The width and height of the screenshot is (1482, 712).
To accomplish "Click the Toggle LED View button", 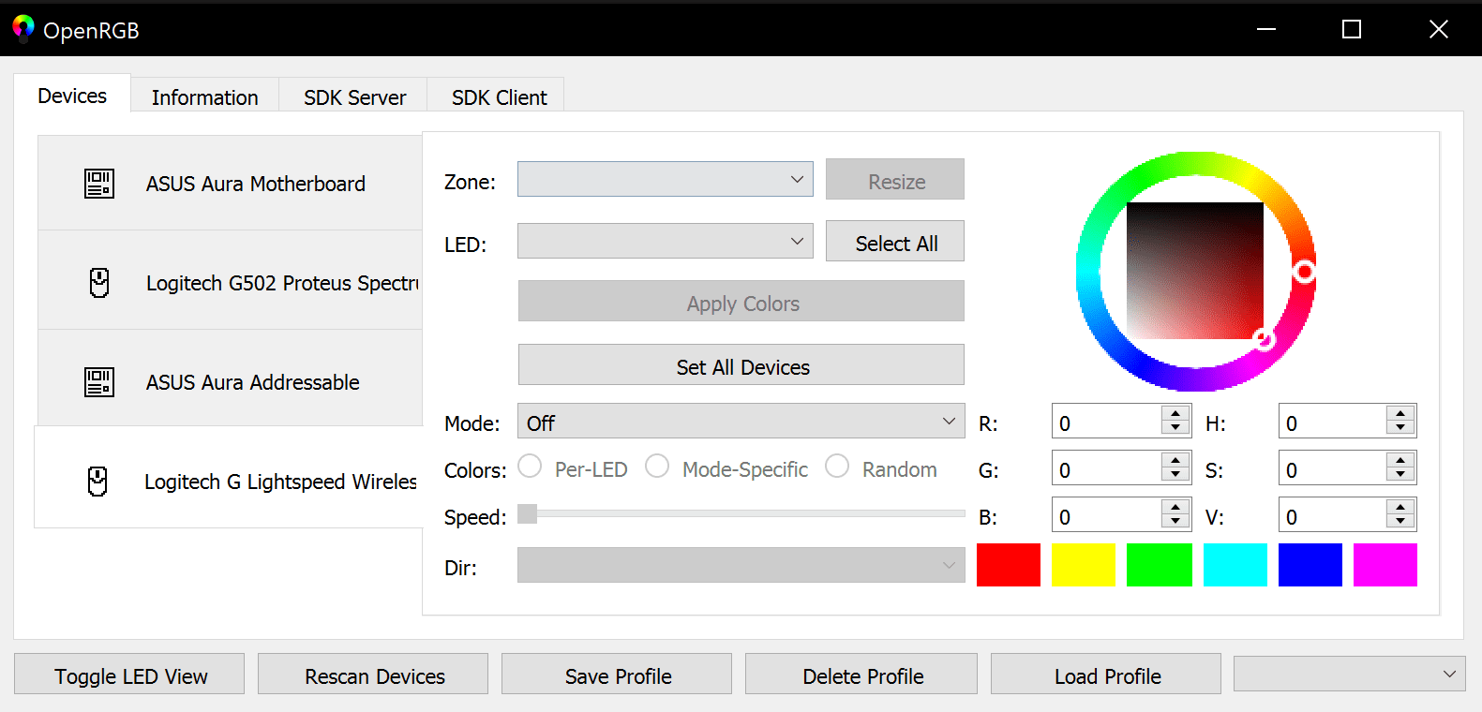I will (x=130, y=675).
